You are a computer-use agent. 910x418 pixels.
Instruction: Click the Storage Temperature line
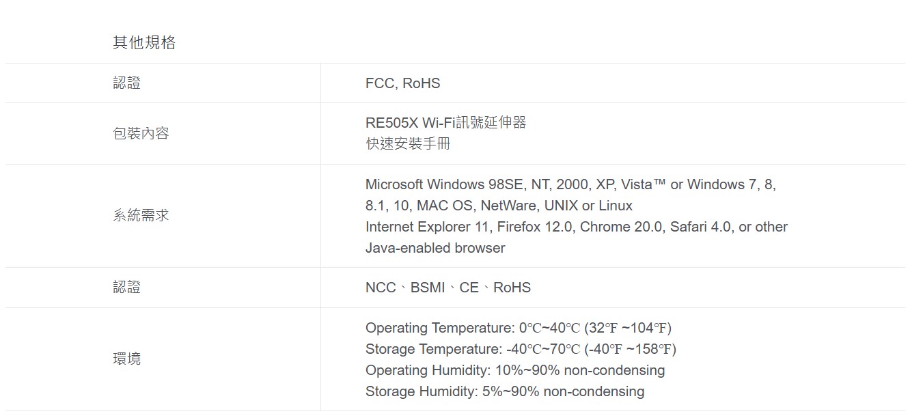pos(521,349)
